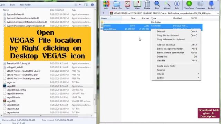This screenshot has width=221, height=124.
Task: Select System.Buffers.dll in Explorer
Action: tap(15, 14)
